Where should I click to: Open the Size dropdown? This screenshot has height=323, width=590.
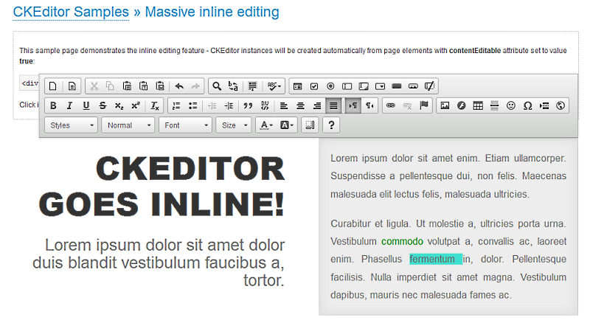(x=235, y=125)
